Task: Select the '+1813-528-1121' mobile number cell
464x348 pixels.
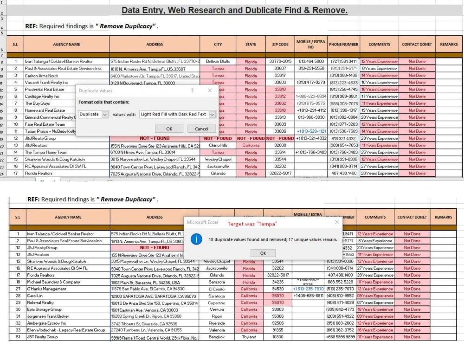Action: tap(311, 131)
